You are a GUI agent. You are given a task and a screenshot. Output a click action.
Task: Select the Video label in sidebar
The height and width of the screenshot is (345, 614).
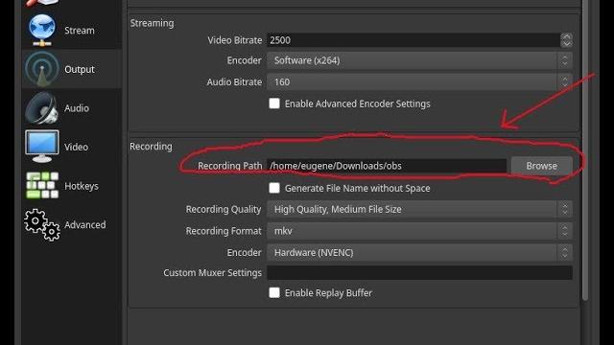pyautogui.click(x=77, y=147)
